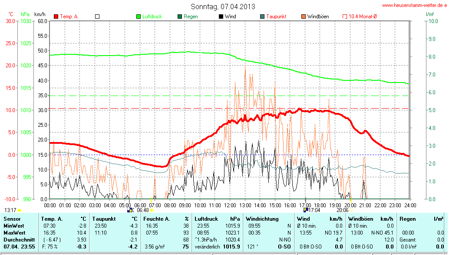Viewport: 449px width, 255px height.
Task: Click the orange Windböen legend square
Action: 304,17
